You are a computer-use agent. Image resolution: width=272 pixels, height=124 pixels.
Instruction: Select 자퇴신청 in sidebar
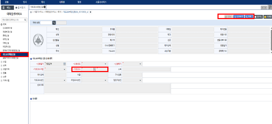click(6, 43)
